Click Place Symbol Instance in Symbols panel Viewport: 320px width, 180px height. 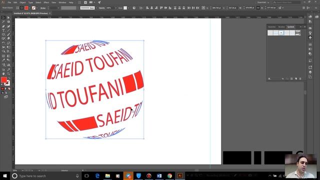pyautogui.click(x=283, y=78)
